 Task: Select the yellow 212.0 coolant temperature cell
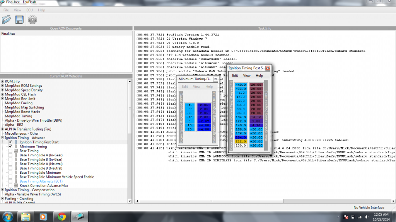coord(241,141)
